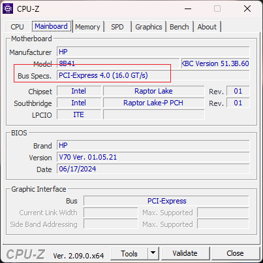Select Bus Specs PCI-Express 4.0 value
263x263 pixels.
click(x=153, y=75)
